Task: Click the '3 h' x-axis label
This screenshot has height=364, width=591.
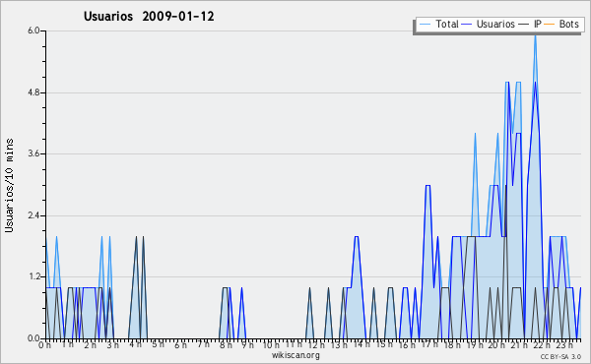Action: click(112, 345)
